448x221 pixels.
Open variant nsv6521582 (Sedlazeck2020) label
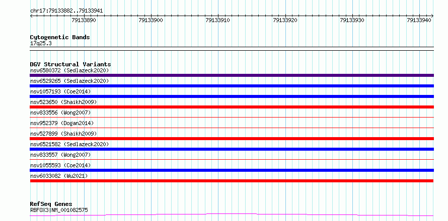pos(69,144)
